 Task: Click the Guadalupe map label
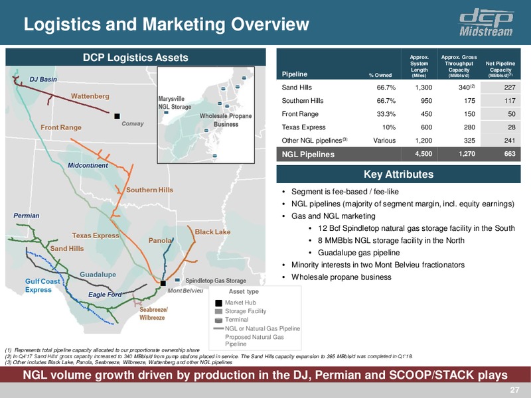click(98, 275)
